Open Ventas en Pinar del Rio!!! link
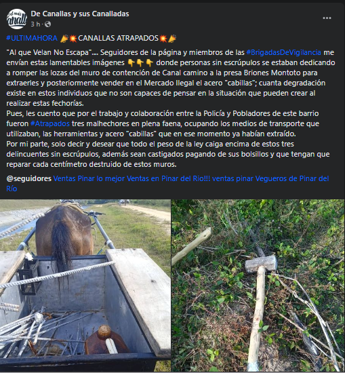The width and height of the screenshot is (345, 373). tap(168, 178)
